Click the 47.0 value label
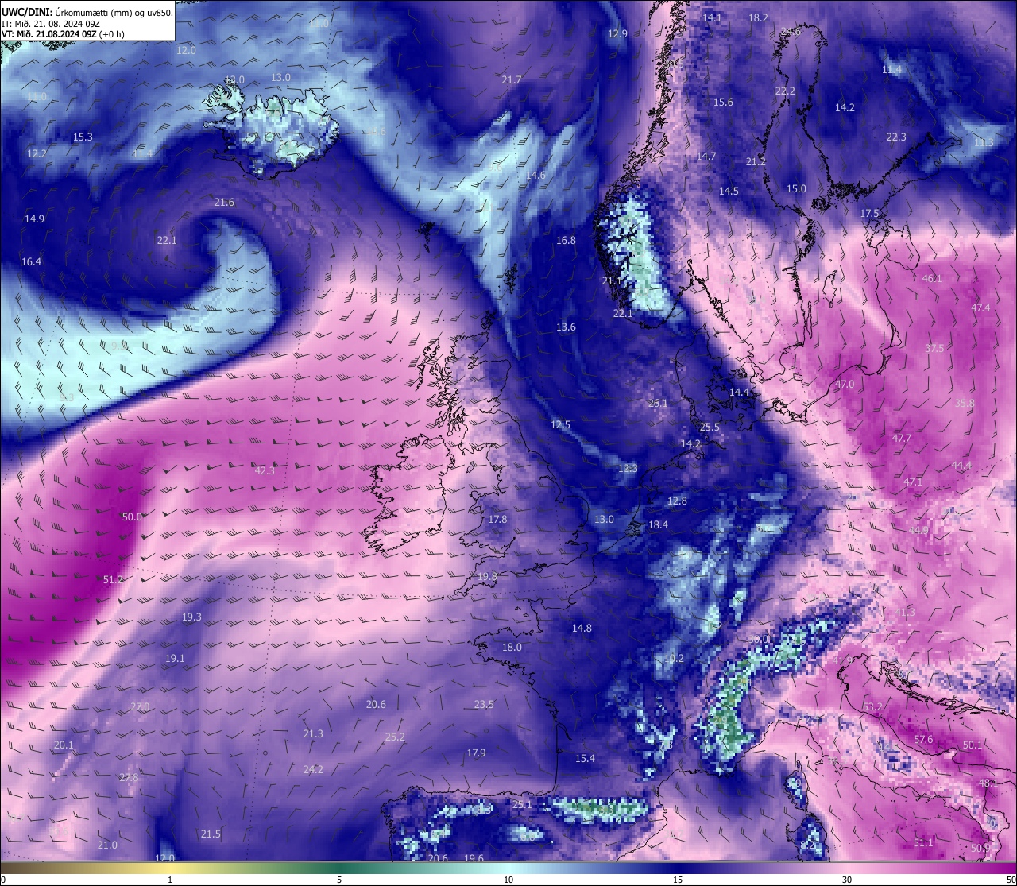Image resolution: width=1017 pixels, height=886 pixels. (845, 384)
